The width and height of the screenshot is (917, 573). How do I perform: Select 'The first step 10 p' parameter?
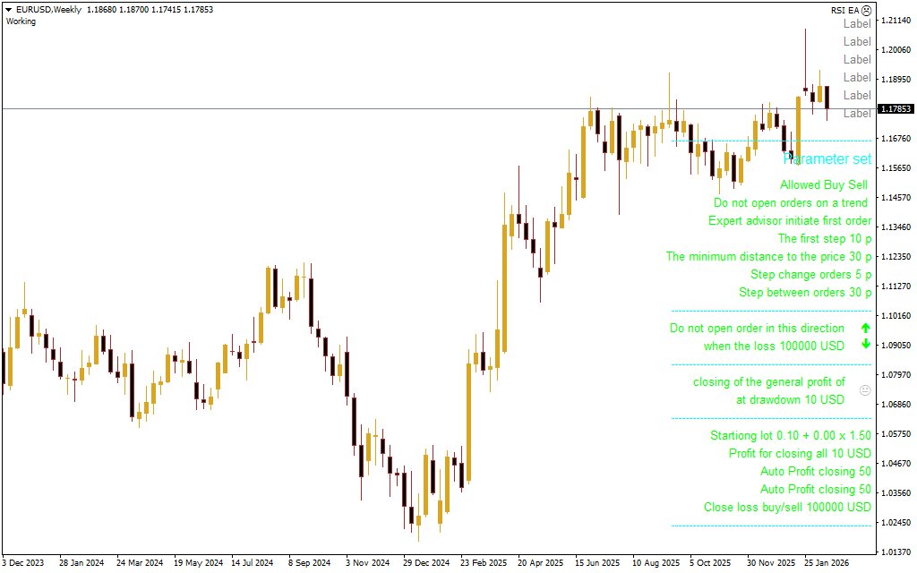click(824, 239)
